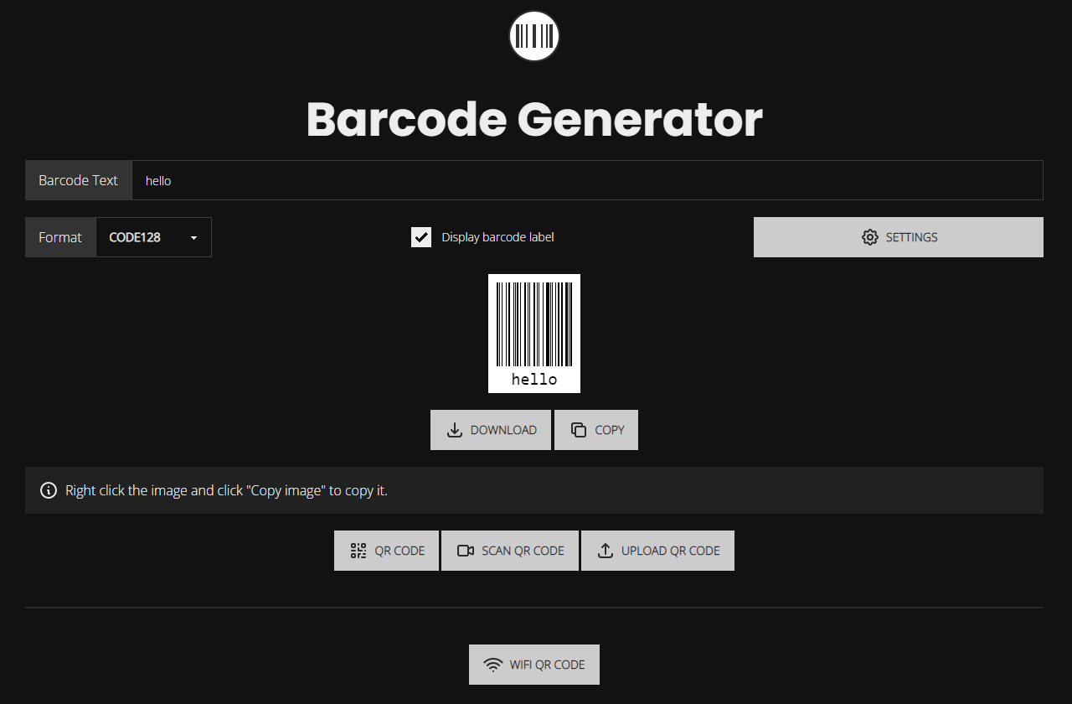Viewport: 1072px width, 704px height.
Task: Click the Upload QR Code arrow icon
Action: (606, 551)
